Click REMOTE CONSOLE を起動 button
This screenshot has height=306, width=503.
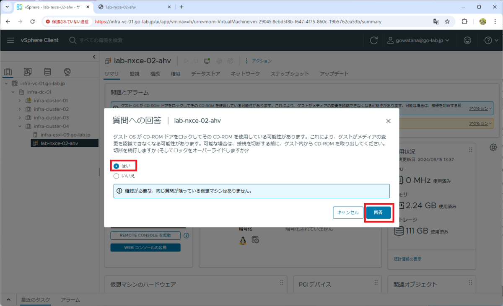tap(145, 235)
